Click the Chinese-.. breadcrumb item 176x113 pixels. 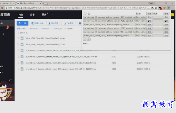click(69, 29)
